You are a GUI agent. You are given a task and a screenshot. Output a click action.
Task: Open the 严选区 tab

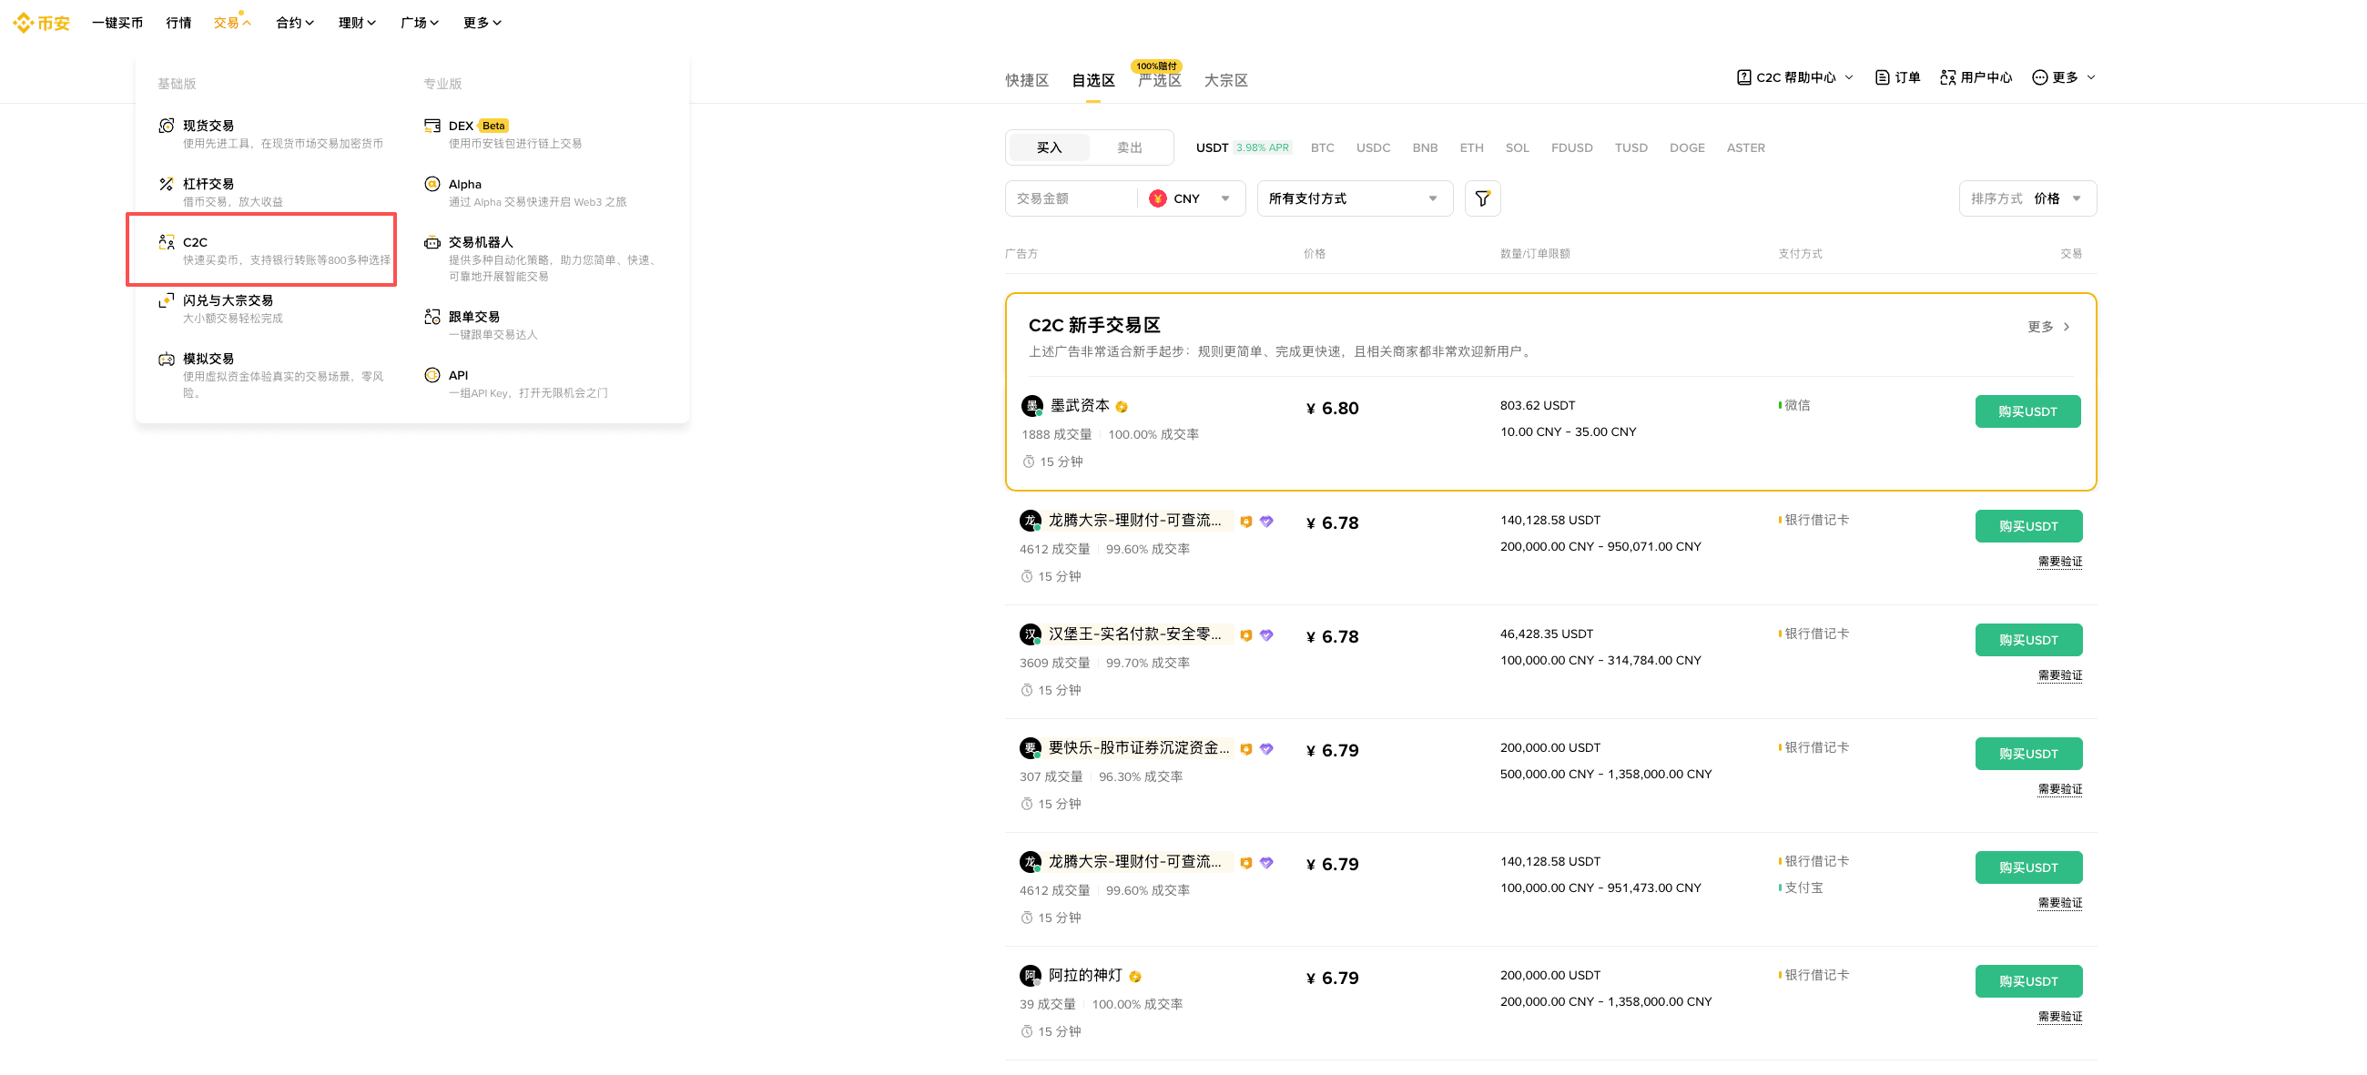(1160, 81)
